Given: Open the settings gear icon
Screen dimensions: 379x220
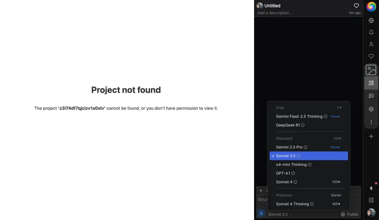Looking at the screenshot, I should (371, 109).
